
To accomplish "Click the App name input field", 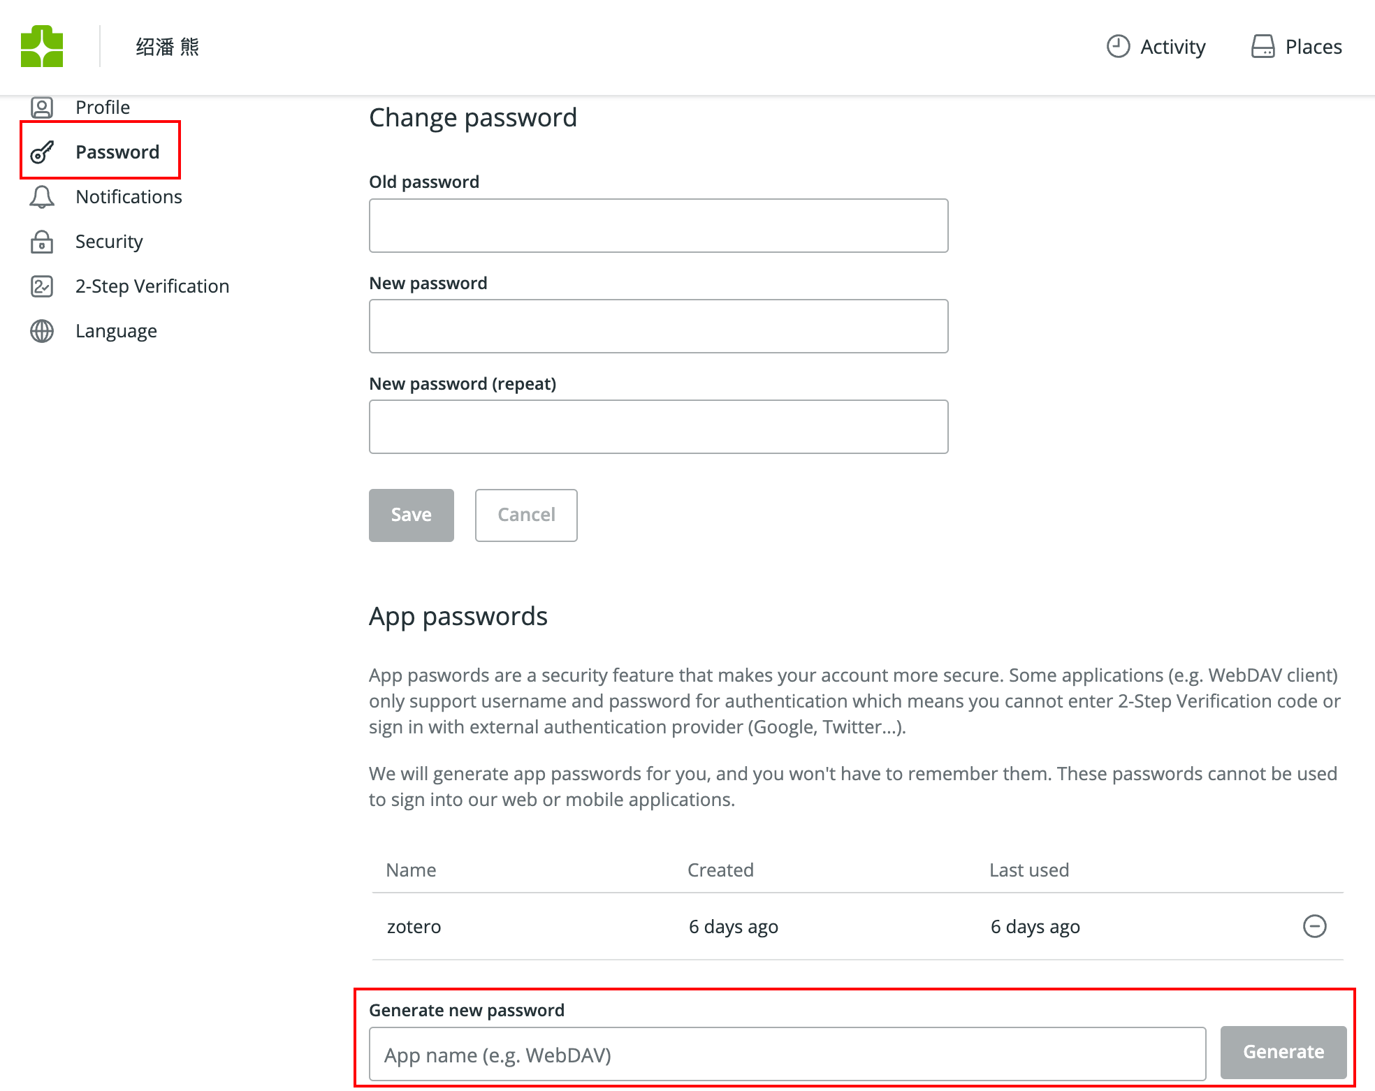I will click(x=787, y=1055).
